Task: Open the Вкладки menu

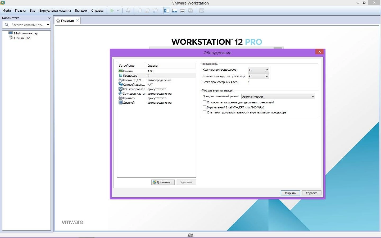Action: pyautogui.click(x=81, y=11)
